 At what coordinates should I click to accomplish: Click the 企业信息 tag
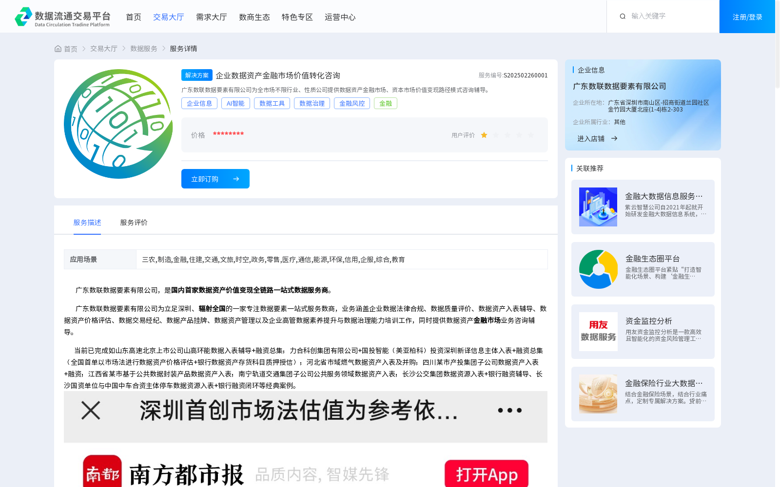(199, 103)
